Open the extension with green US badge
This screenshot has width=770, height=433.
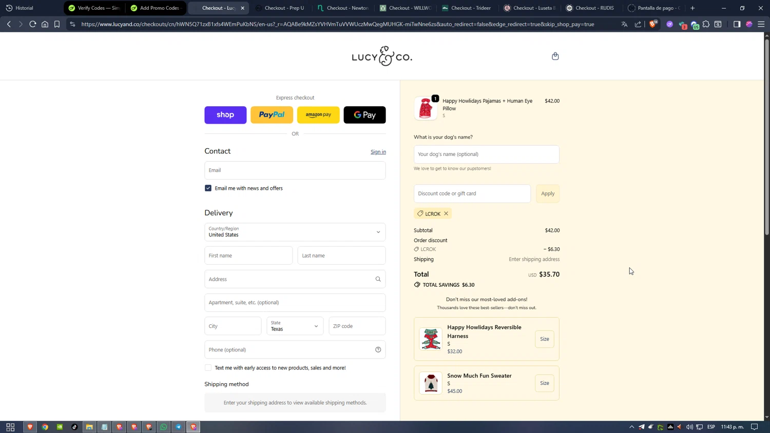[695, 25]
